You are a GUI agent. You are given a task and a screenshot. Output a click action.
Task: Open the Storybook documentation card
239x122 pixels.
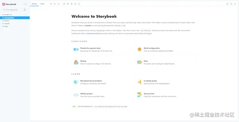tap(101, 82)
